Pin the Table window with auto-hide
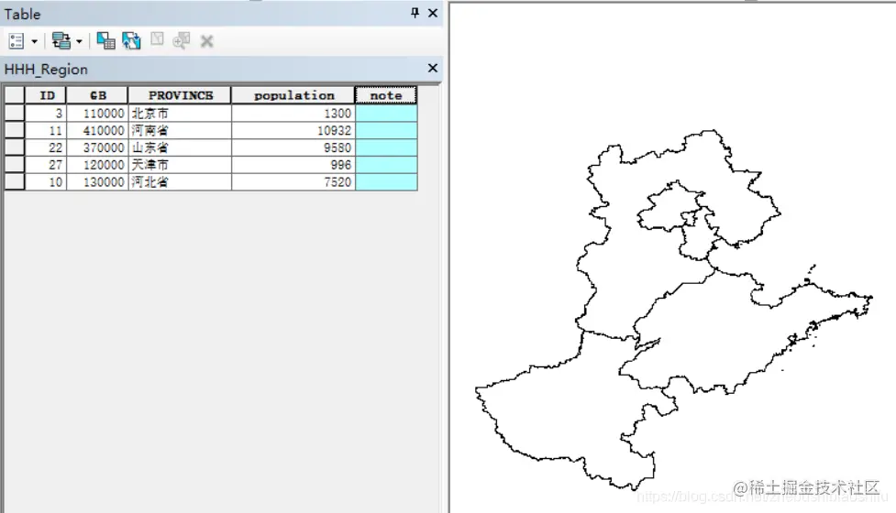Image resolution: width=896 pixels, height=513 pixels. click(415, 13)
